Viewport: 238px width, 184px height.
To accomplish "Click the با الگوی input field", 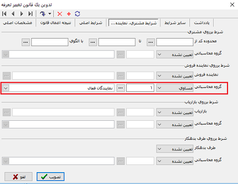I will [x=50, y=42].
